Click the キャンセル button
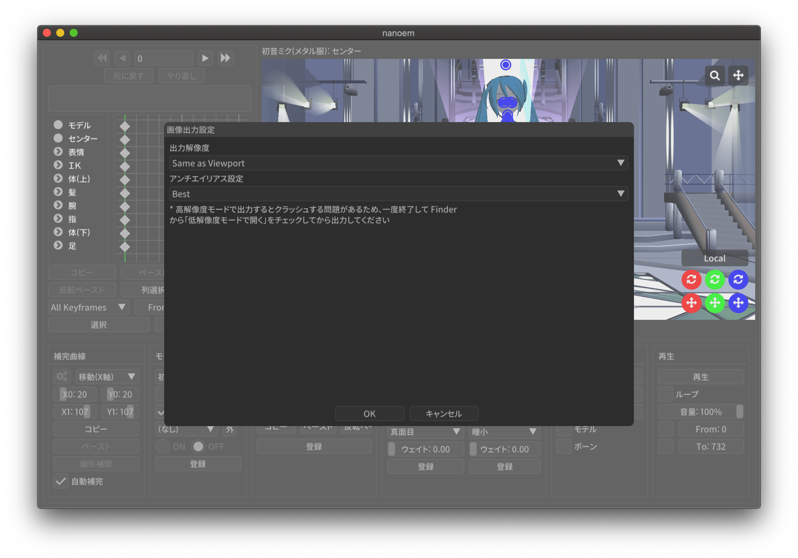 (x=444, y=413)
